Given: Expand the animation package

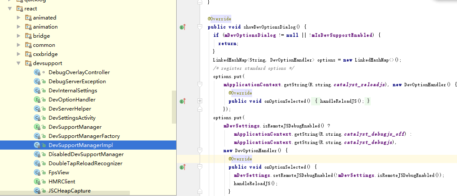Looking at the screenshot, I should pyautogui.click(x=19, y=27).
